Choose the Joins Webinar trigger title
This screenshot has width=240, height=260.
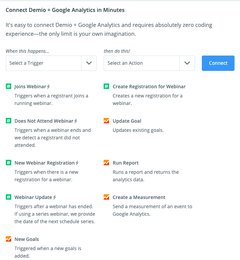click(30, 87)
